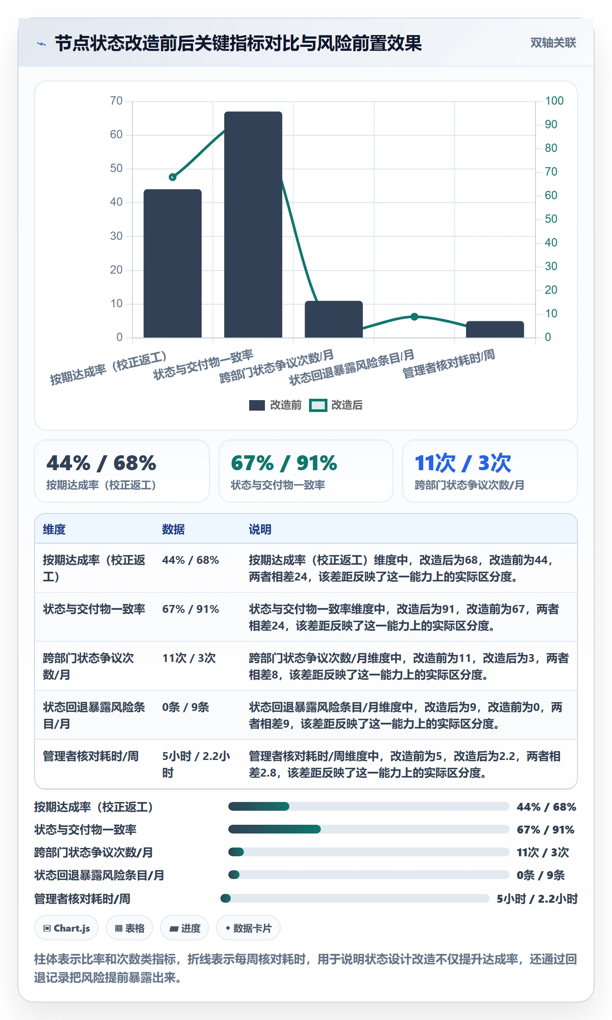Click the line point at 状态回退暴露风险条目

coord(414,317)
